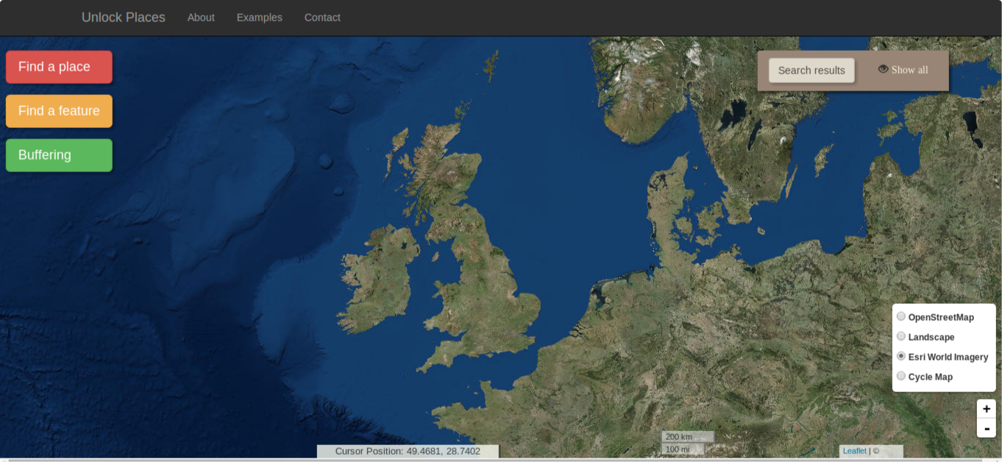The height and width of the screenshot is (462, 1002).
Task: Expand the Buffering panel
Action: coord(59,155)
